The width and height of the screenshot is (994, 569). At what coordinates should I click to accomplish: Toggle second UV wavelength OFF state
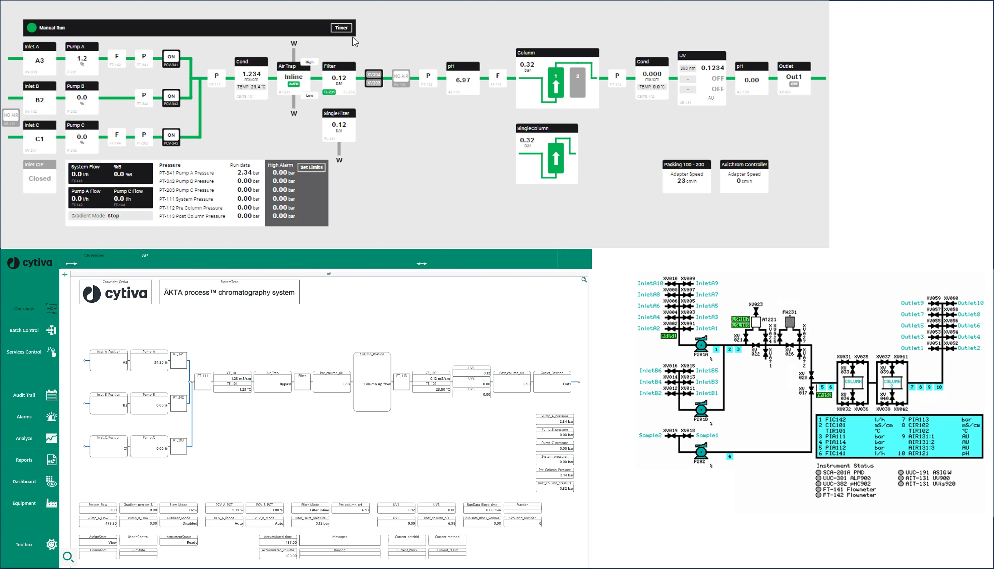tap(718, 79)
